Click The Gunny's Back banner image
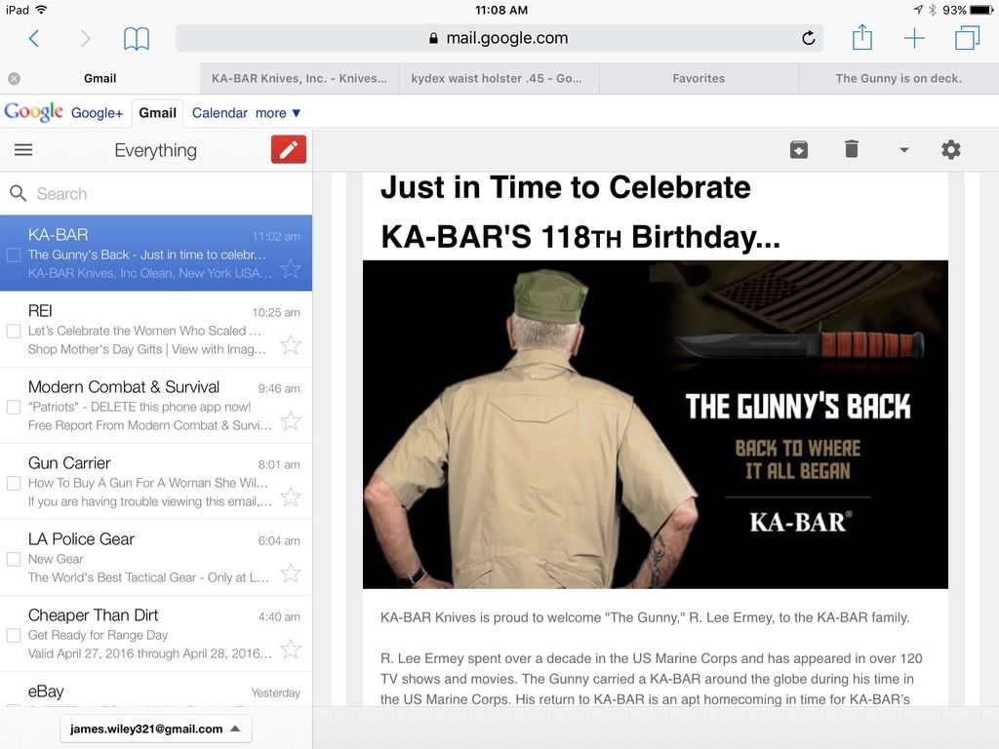 [x=655, y=424]
